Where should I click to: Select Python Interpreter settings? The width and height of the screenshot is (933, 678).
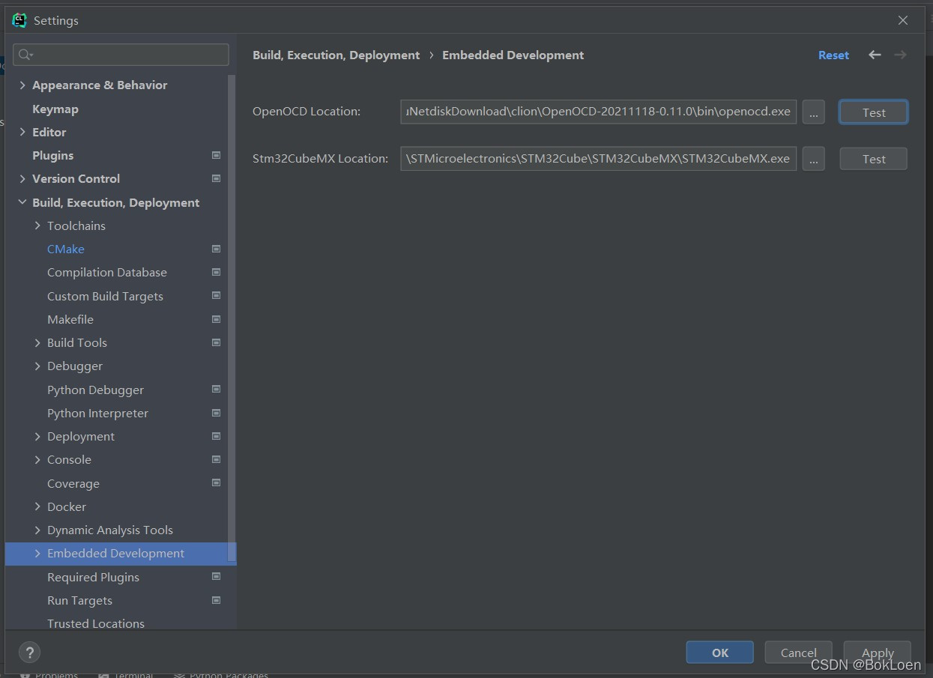[97, 413]
